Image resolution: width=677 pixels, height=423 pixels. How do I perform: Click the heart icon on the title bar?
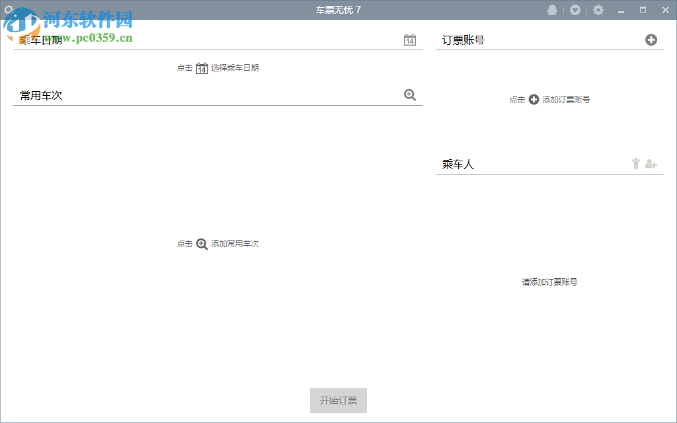[x=575, y=9]
